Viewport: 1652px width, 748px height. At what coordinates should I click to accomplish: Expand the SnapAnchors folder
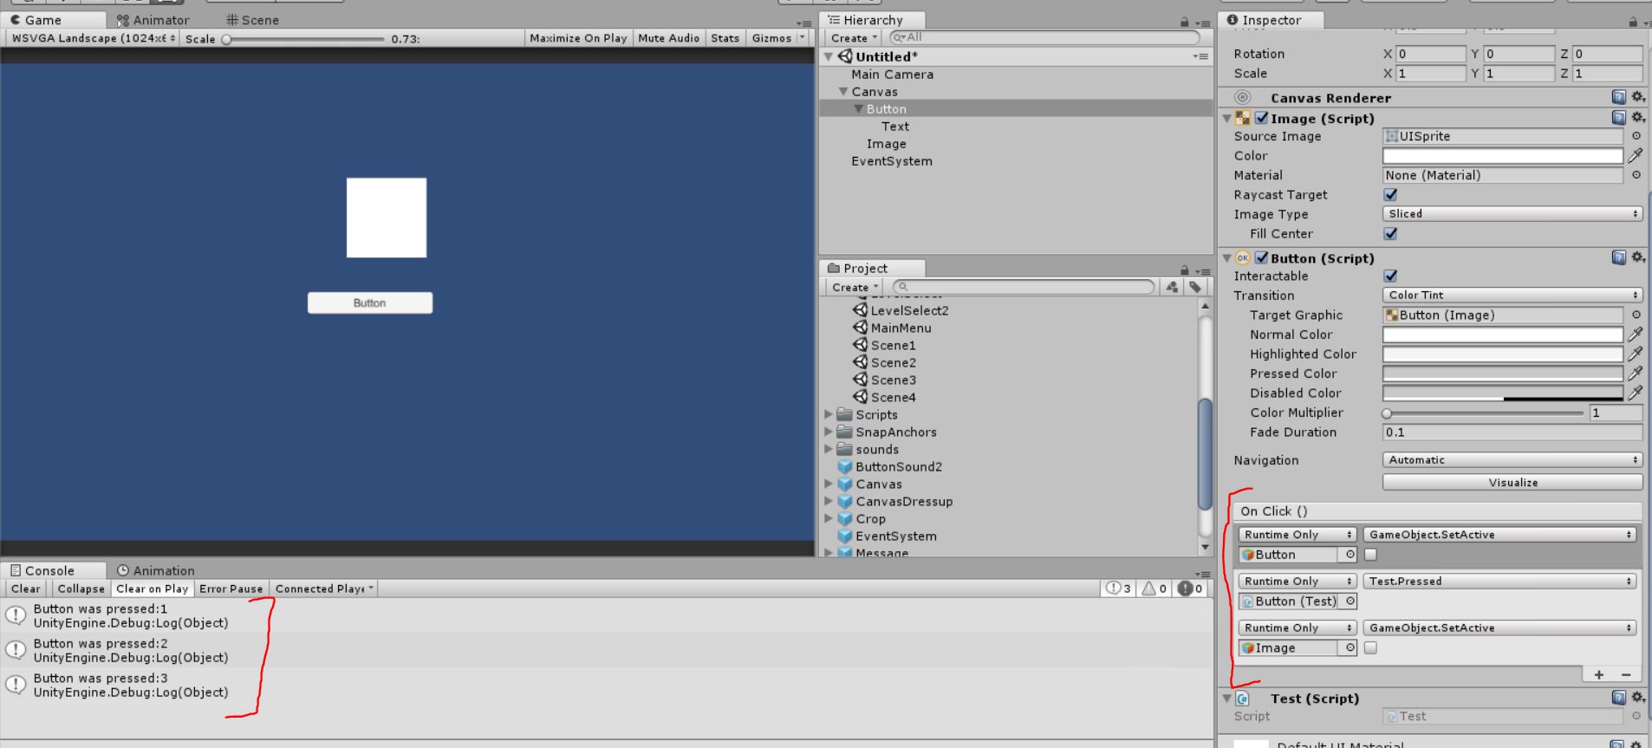[829, 432]
